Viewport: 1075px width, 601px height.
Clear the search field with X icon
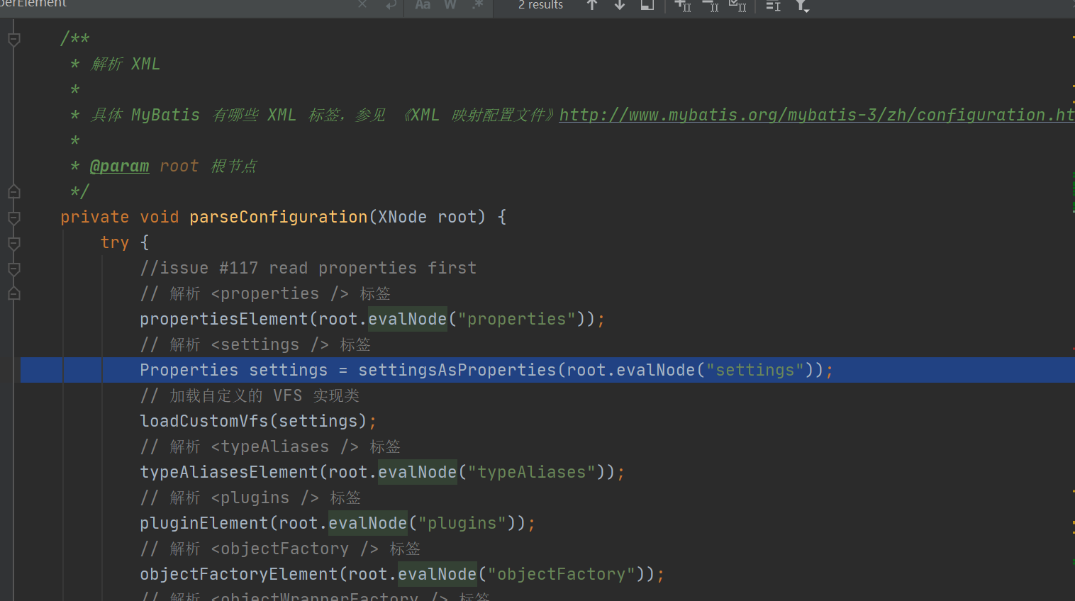point(362,4)
